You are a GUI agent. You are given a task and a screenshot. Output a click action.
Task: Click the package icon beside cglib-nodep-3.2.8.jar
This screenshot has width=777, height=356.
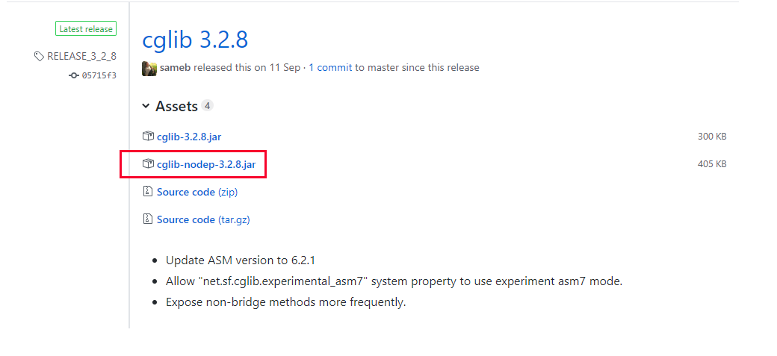pyautogui.click(x=148, y=164)
